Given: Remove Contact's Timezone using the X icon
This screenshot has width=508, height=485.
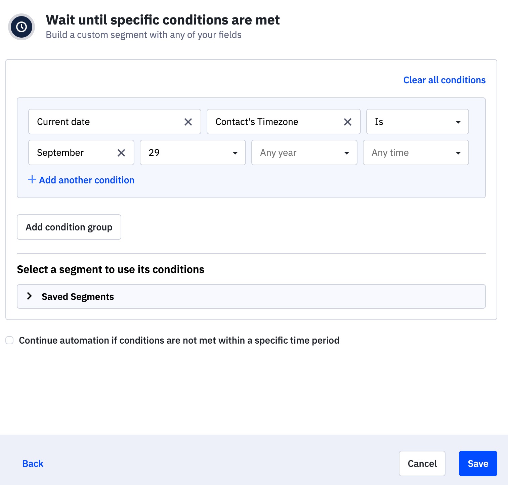Looking at the screenshot, I should pos(348,122).
